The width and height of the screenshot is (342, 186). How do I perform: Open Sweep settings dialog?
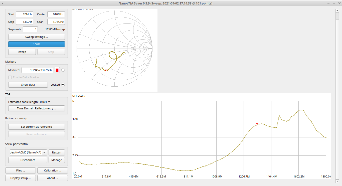click(37, 37)
